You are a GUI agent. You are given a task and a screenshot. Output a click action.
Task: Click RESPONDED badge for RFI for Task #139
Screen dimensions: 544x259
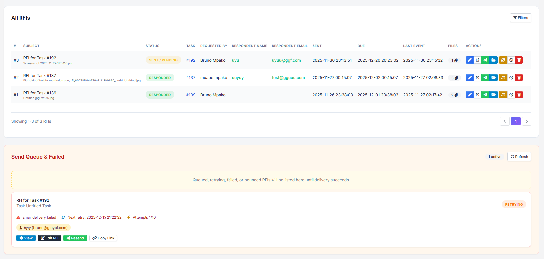[x=160, y=95]
